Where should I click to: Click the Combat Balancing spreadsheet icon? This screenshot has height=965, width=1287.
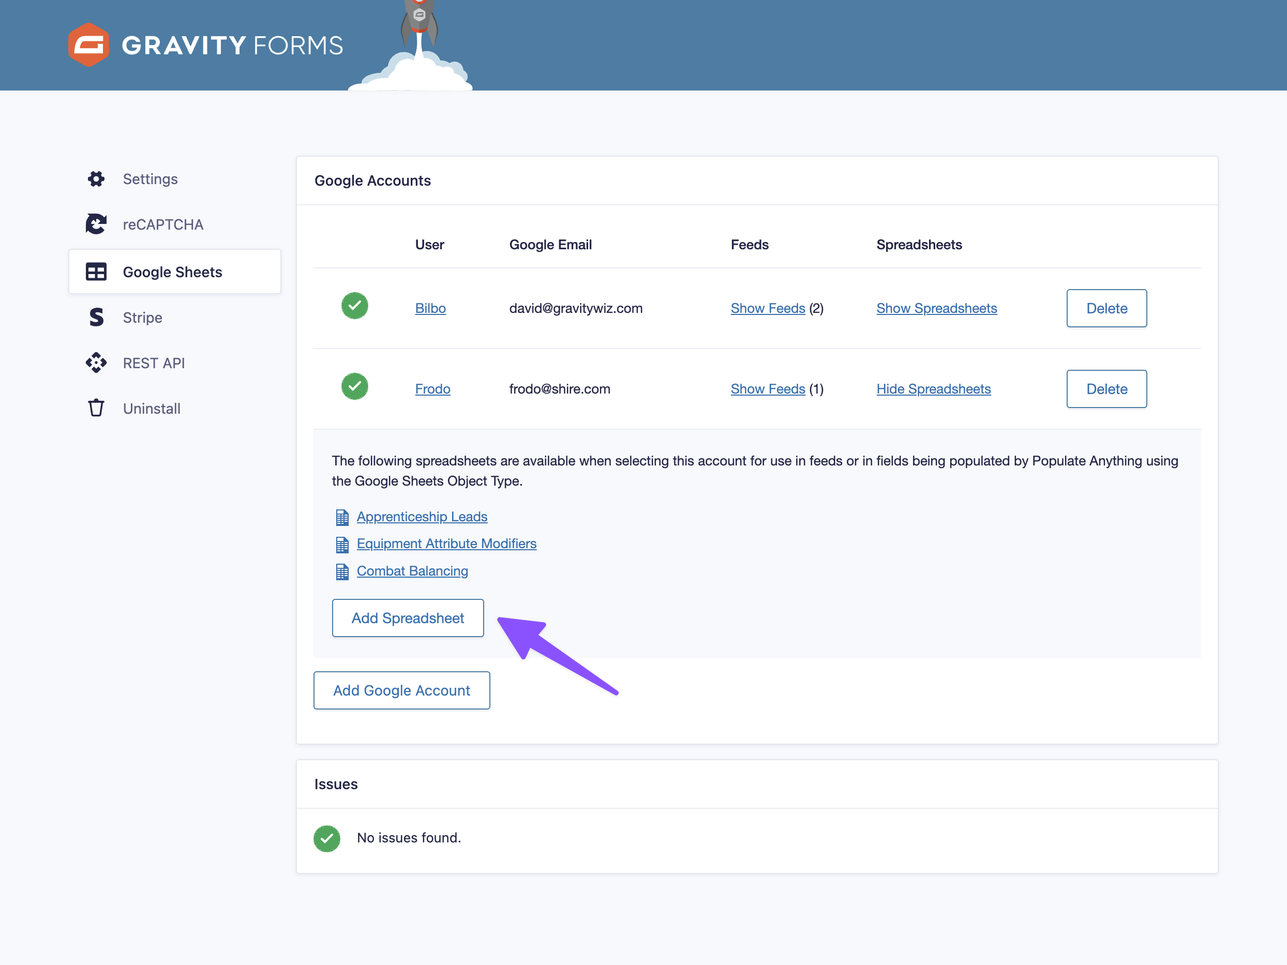point(342,572)
